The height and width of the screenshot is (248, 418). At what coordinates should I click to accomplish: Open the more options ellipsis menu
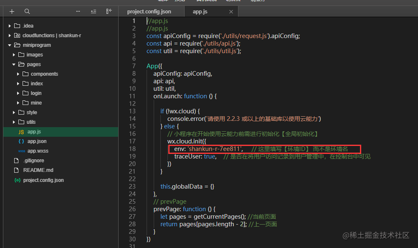[78, 11]
